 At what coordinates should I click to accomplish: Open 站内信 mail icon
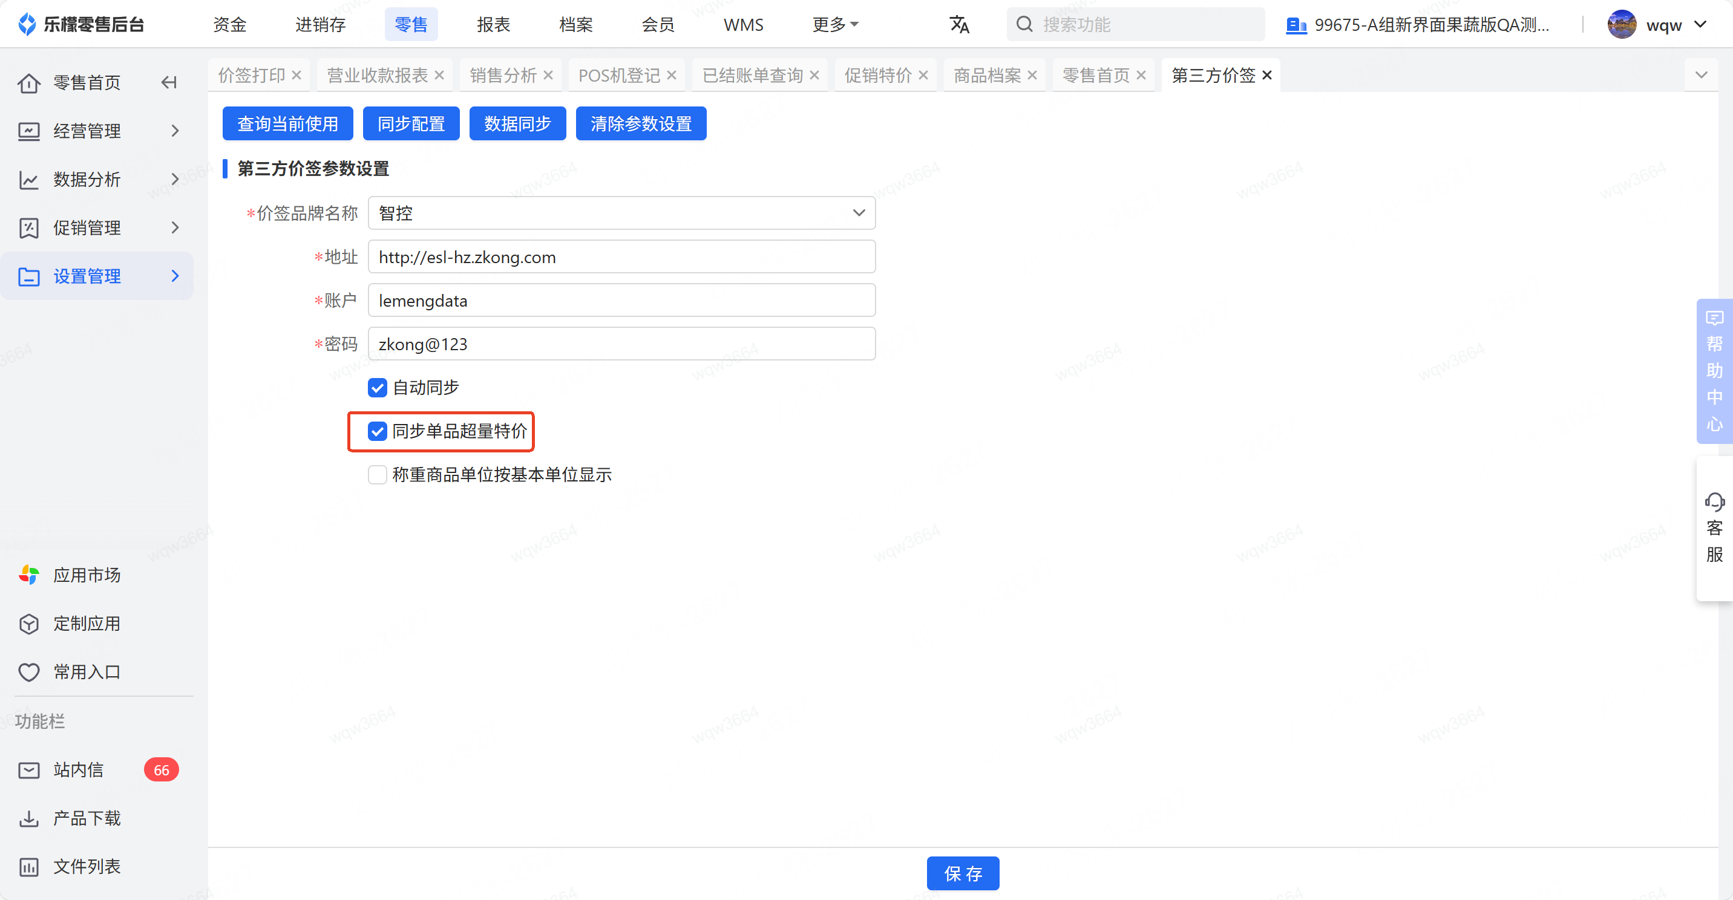(x=29, y=770)
